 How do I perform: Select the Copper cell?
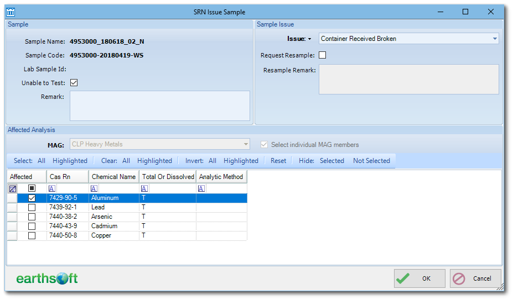point(114,235)
